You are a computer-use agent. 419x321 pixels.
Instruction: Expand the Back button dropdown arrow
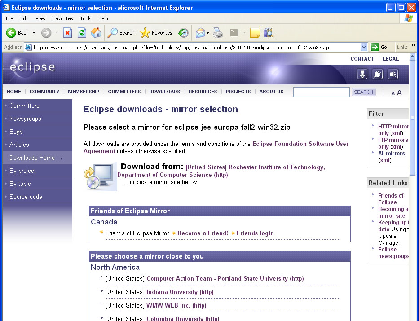(33, 32)
